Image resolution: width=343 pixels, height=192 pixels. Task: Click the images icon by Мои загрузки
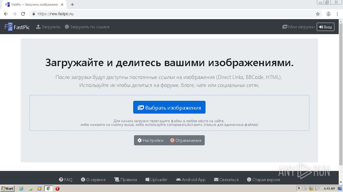(285, 27)
